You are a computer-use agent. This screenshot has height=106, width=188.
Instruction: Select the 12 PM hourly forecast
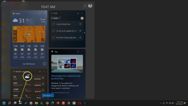point(22,52)
